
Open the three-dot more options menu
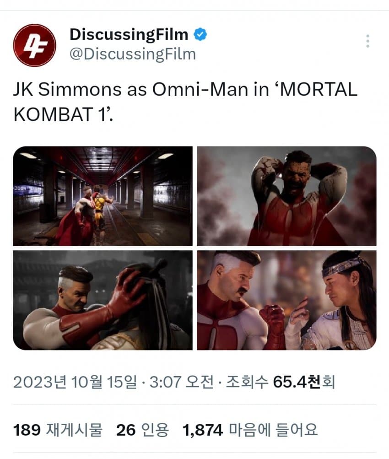367,41
